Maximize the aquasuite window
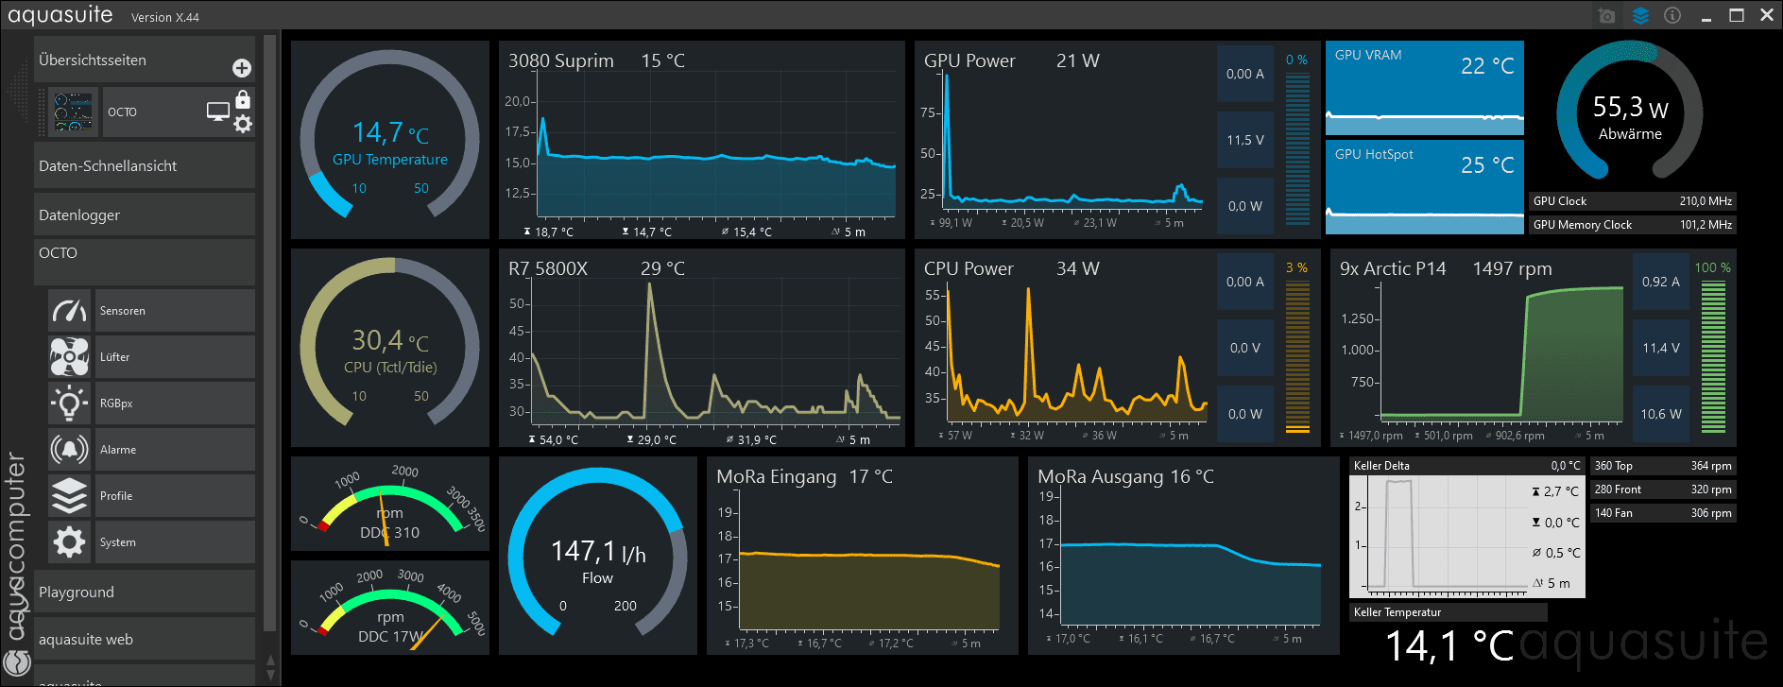Screen dimensions: 1783x687 [x=1737, y=15]
